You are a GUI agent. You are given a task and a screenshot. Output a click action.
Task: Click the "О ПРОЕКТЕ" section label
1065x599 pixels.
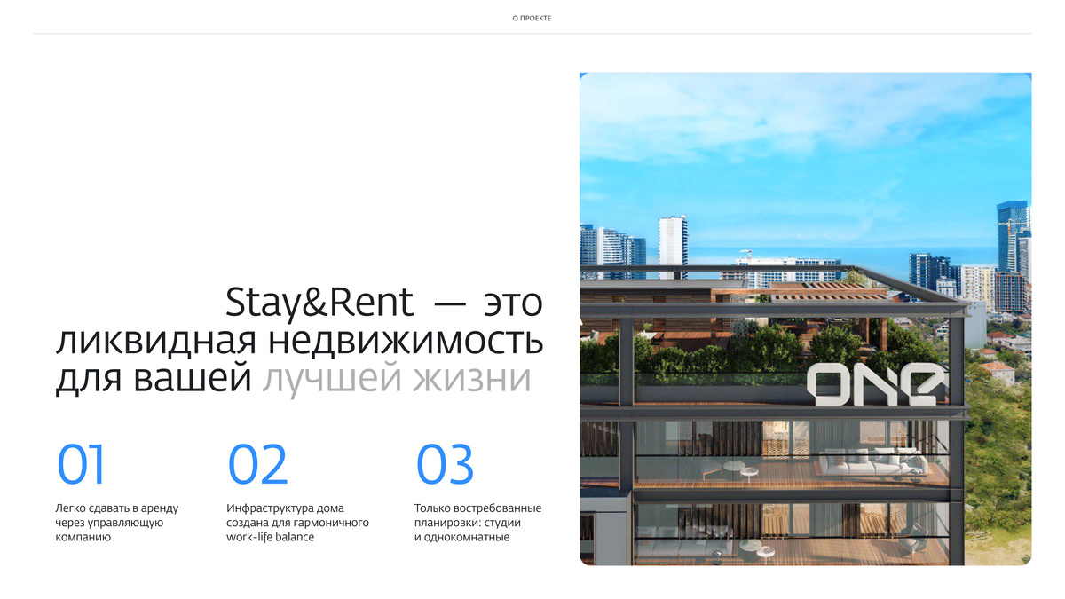(532, 18)
